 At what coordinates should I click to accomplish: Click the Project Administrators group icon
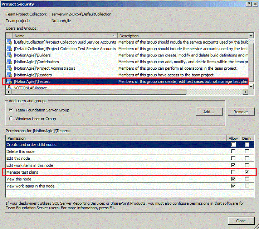click(9, 68)
